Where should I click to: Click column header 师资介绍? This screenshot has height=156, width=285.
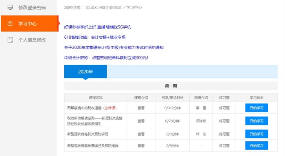201,98
